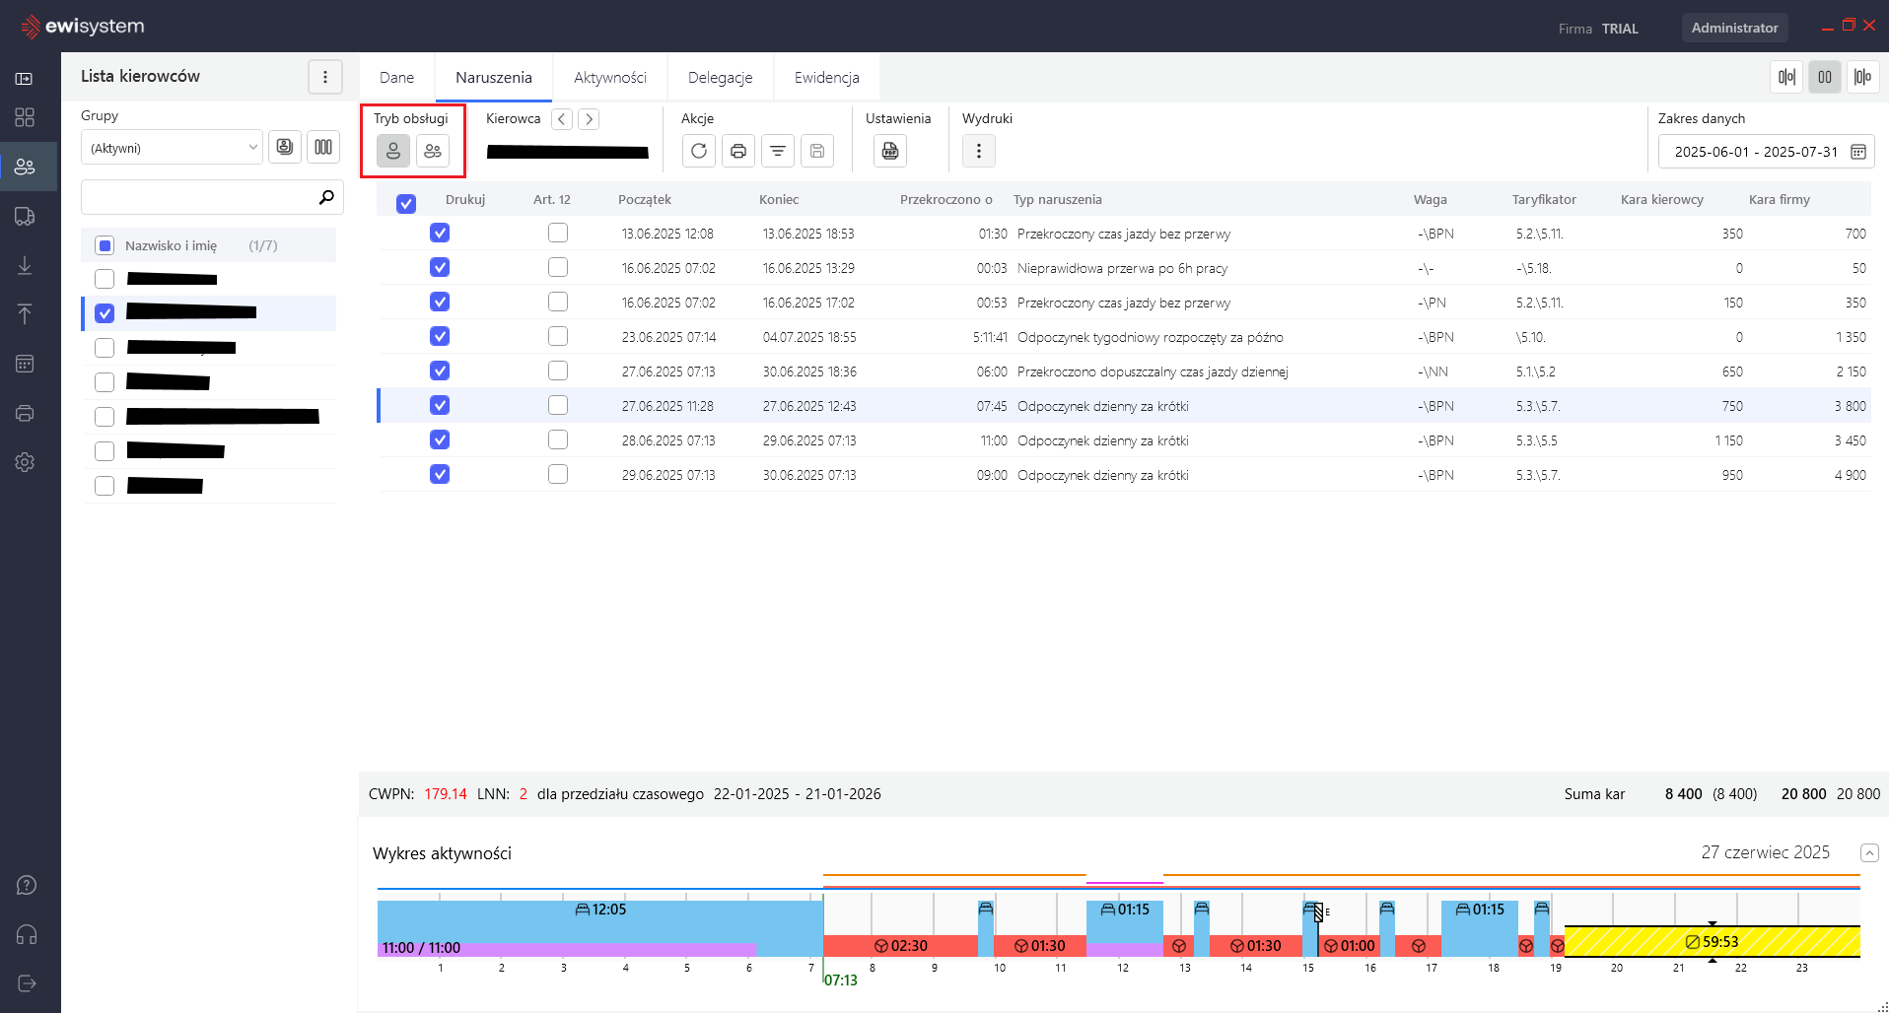Click the print icon under Akcje

pyautogui.click(x=738, y=151)
